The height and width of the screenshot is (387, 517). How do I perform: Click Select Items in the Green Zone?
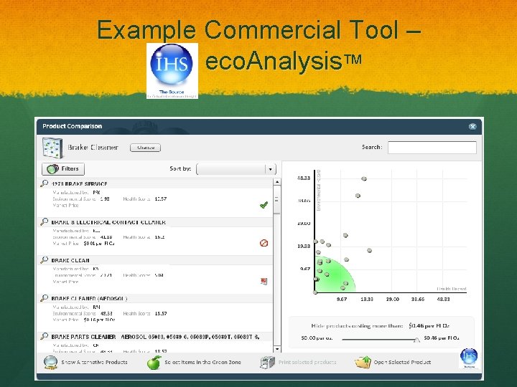[x=202, y=362]
